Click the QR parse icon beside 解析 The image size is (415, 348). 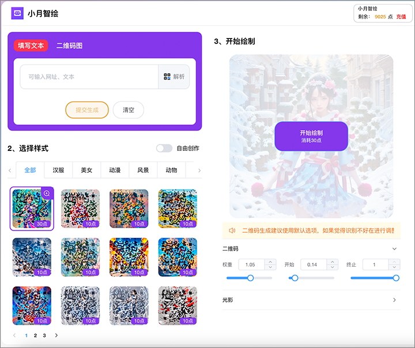[x=167, y=77]
